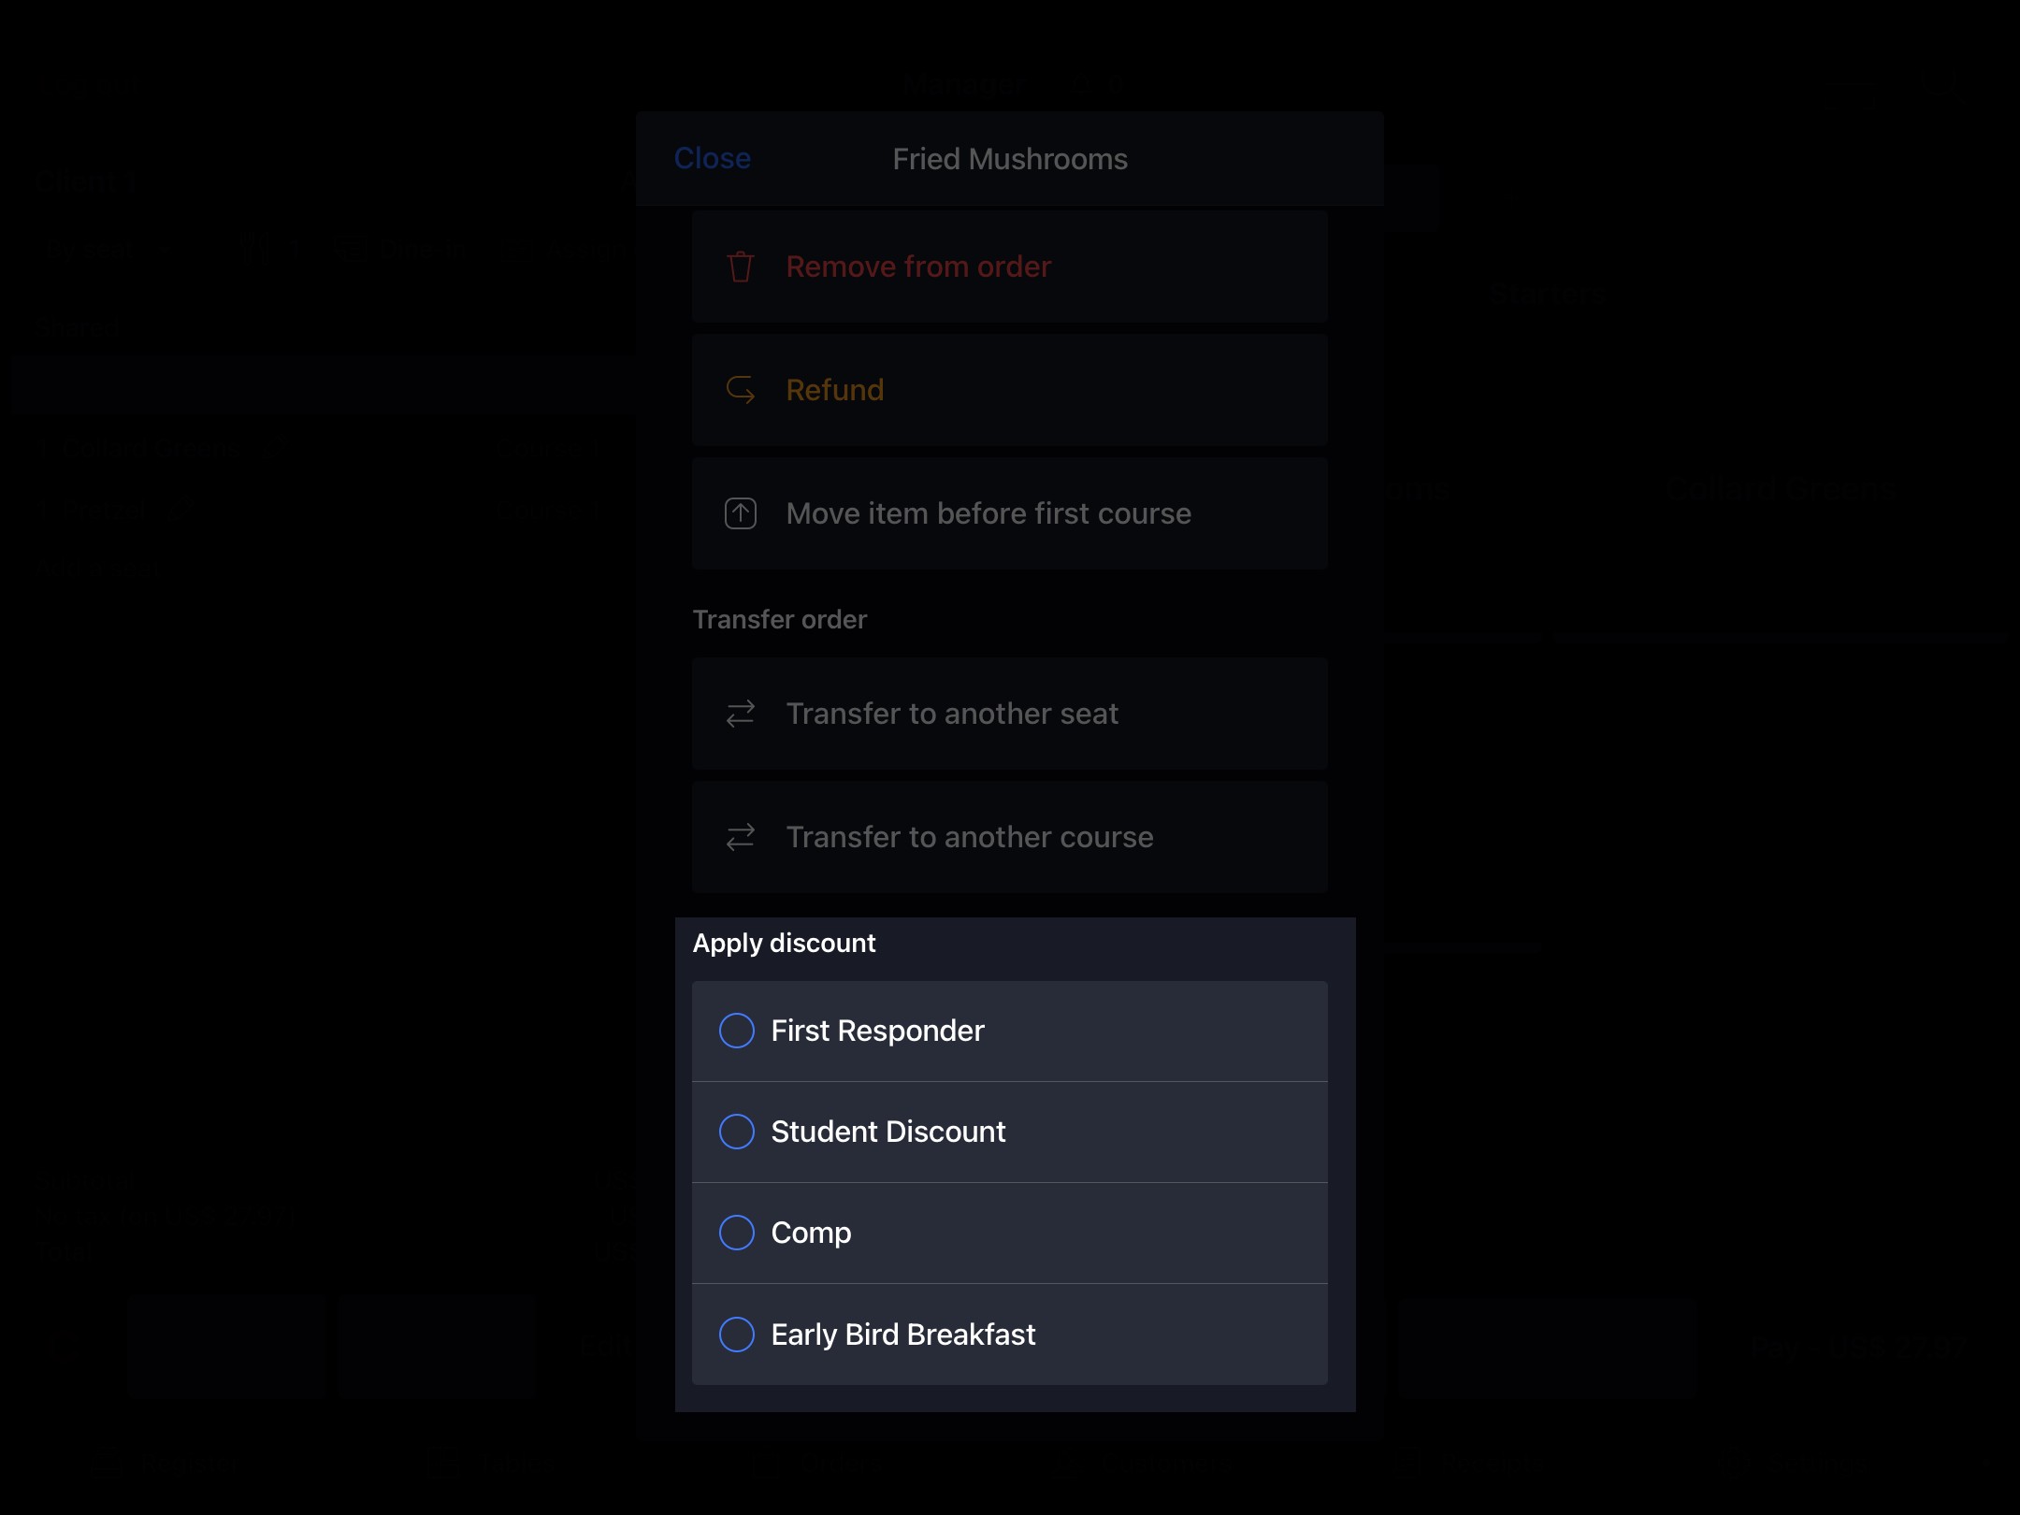2020x1515 pixels.
Task: Tap Transfer to another seat
Action: point(1010,714)
